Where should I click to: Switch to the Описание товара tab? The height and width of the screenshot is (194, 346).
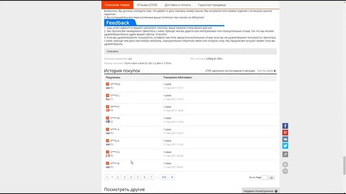[x=117, y=5]
